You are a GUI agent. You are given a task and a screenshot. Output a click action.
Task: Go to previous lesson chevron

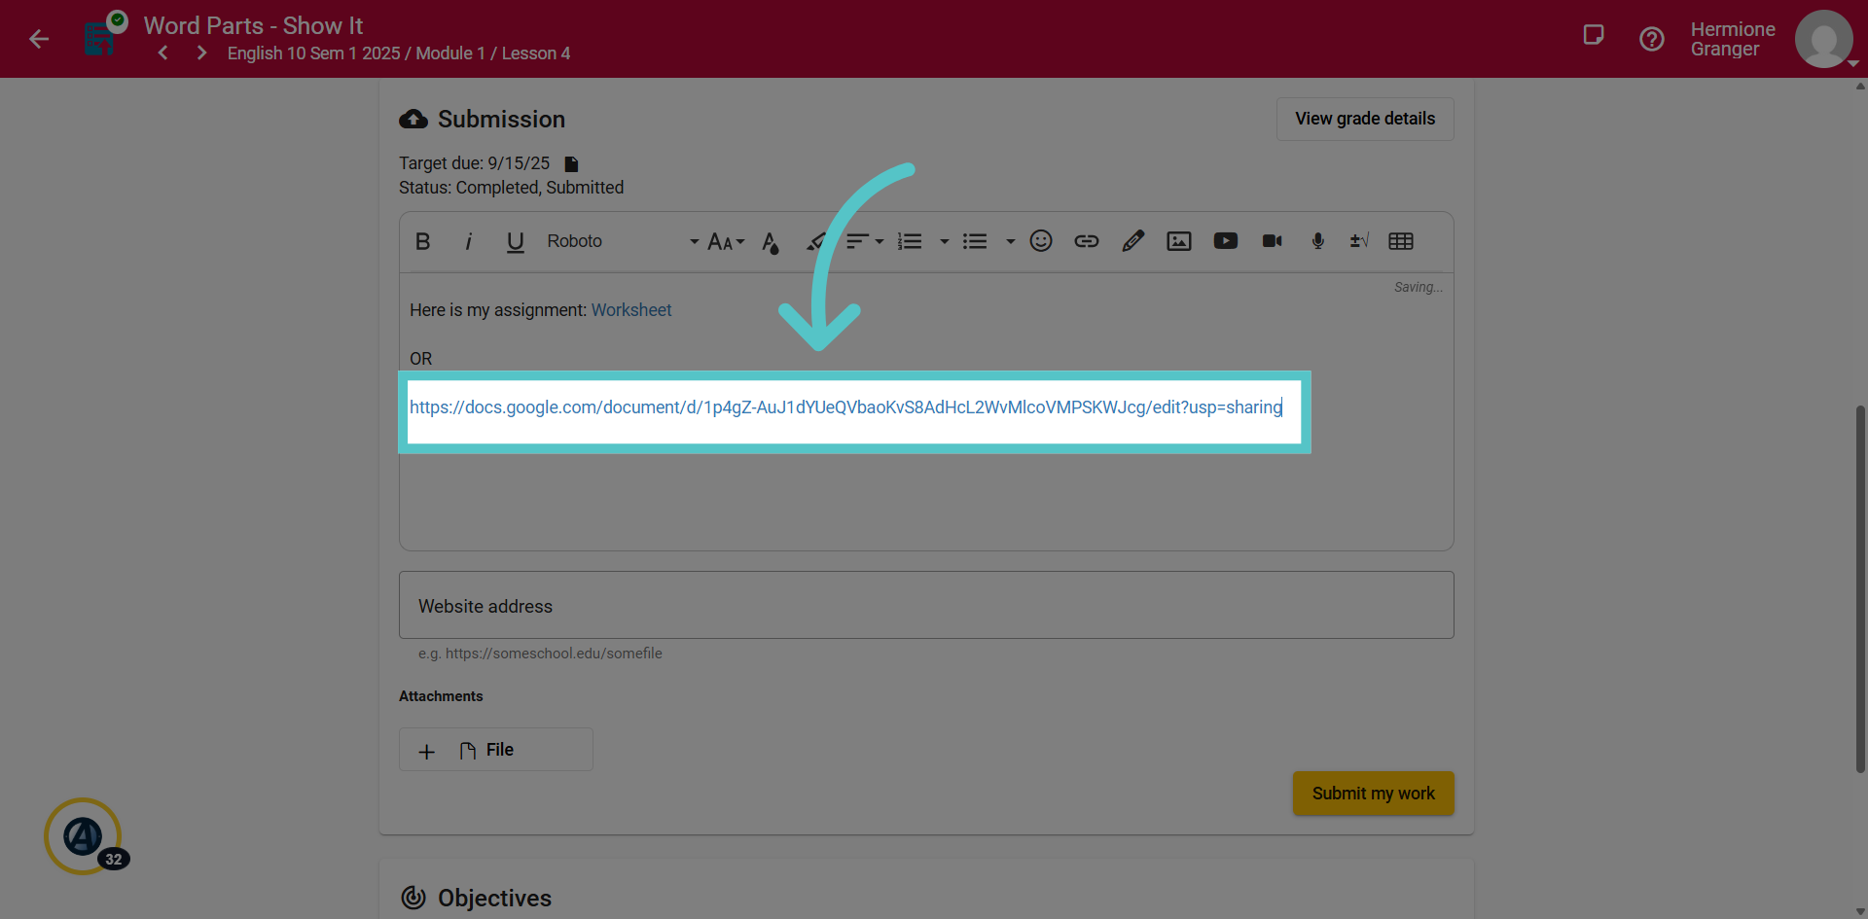pos(163,53)
